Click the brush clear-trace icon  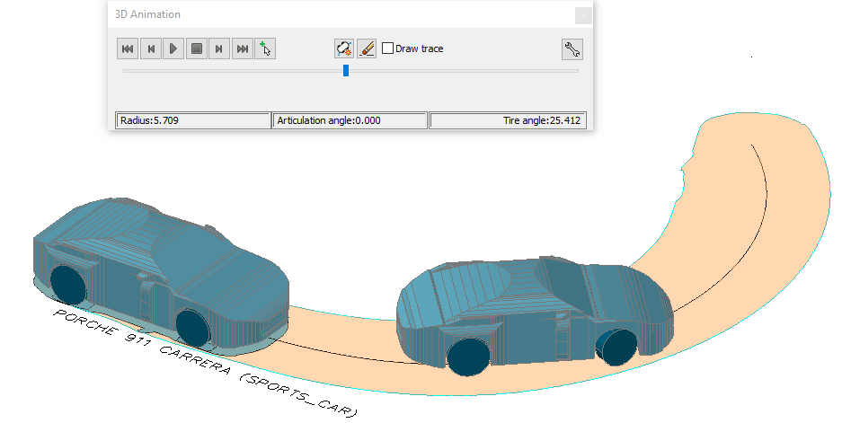[x=366, y=49]
